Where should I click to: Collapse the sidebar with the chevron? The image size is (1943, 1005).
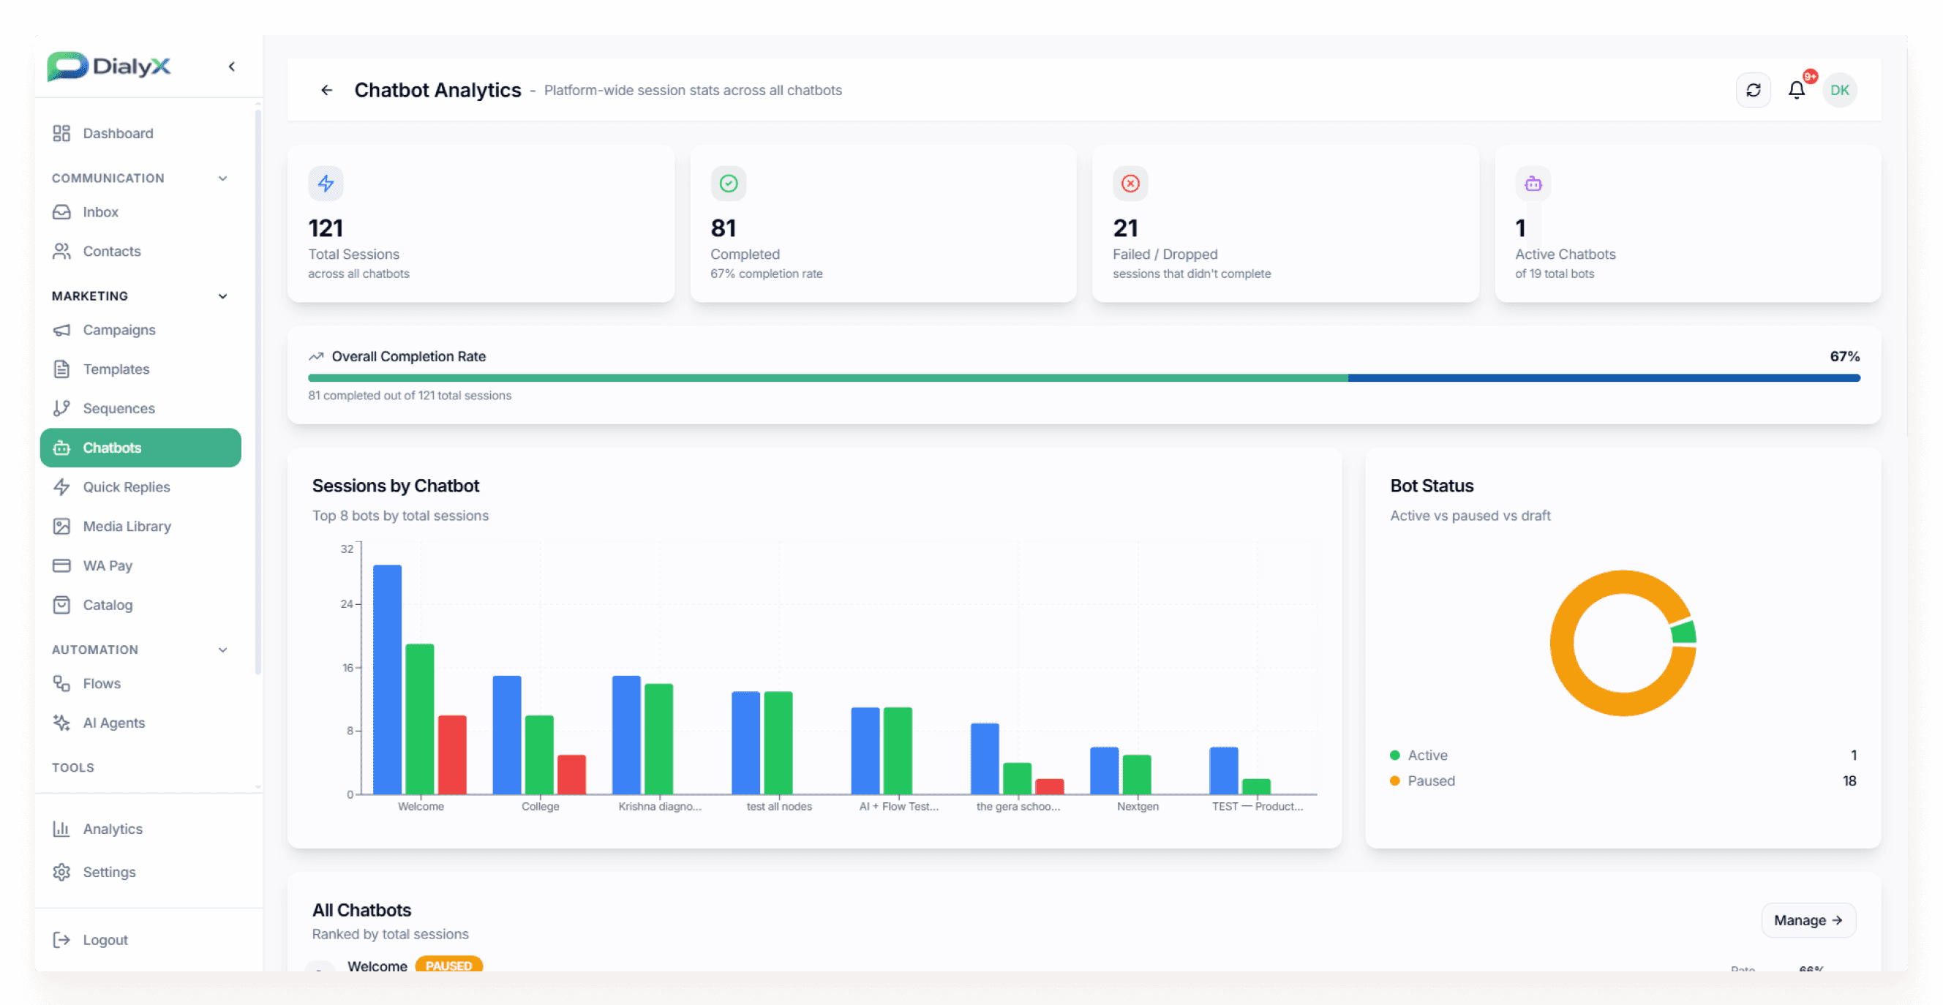coord(232,67)
